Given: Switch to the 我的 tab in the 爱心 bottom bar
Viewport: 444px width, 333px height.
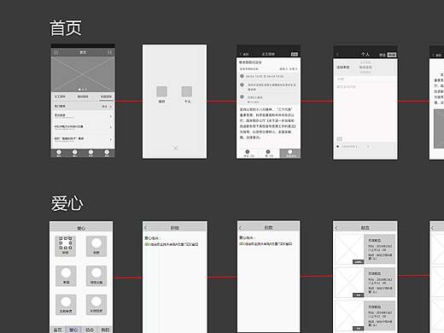Looking at the screenshot, I should 105,330.
